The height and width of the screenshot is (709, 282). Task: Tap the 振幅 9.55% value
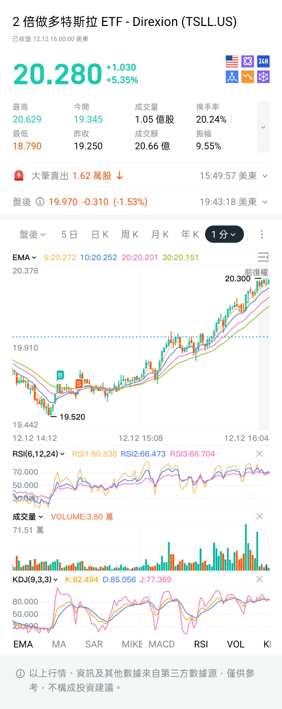(x=209, y=146)
